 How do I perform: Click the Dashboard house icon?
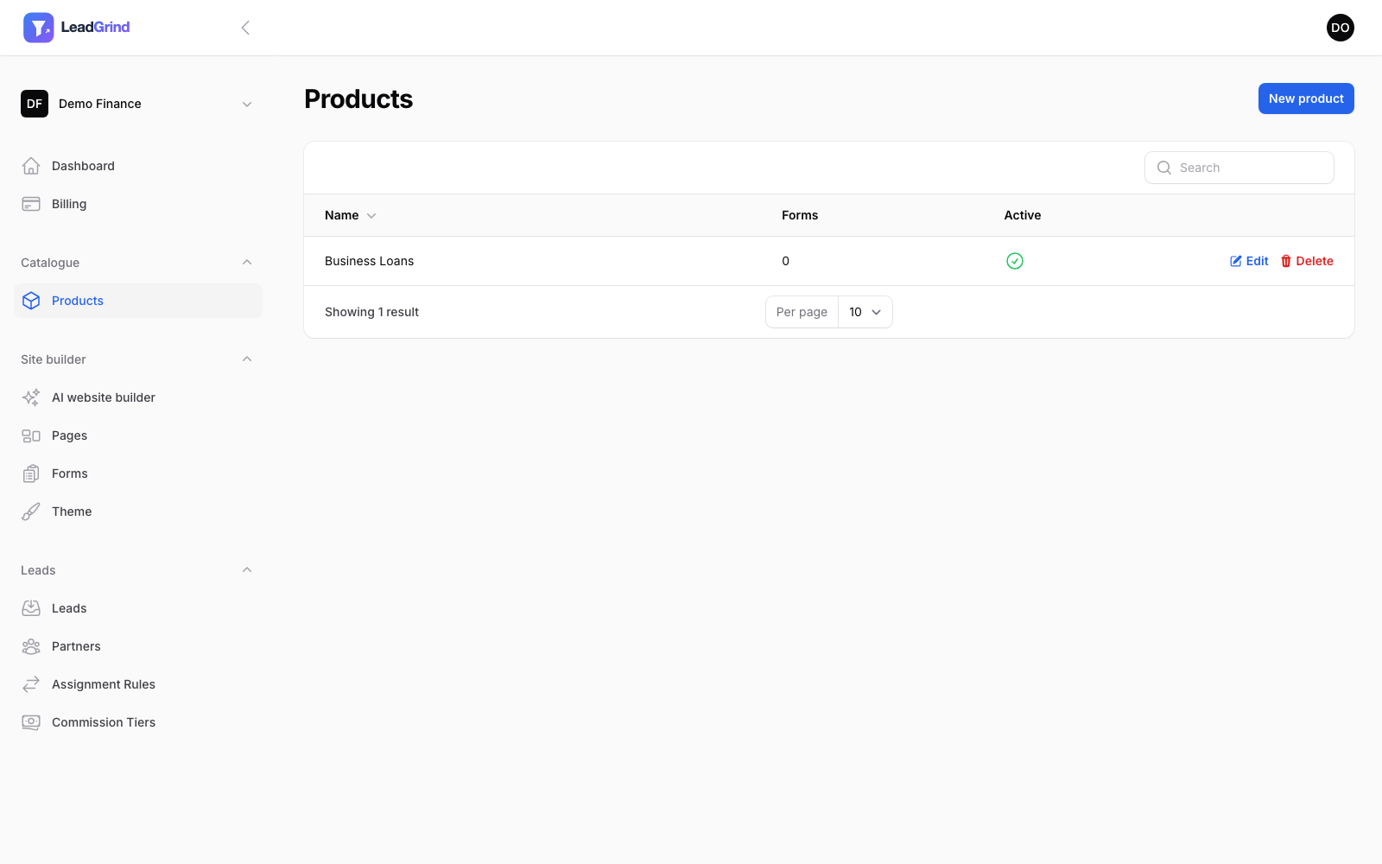coord(31,166)
